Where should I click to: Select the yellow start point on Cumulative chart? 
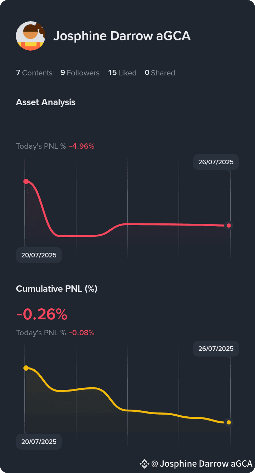26,368
